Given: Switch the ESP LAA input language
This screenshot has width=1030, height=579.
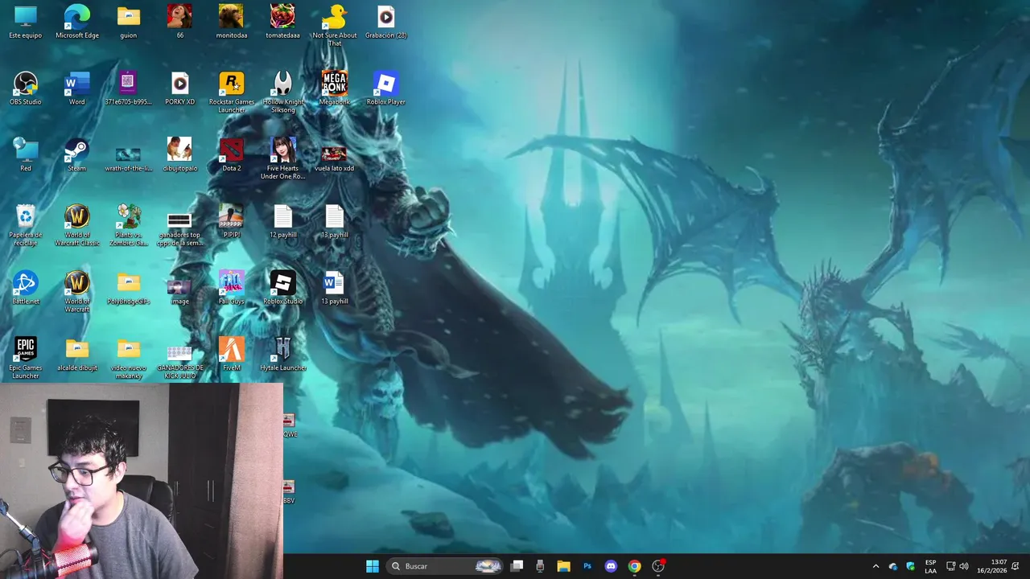Looking at the screenshot, I should click(x=930, y=566).
